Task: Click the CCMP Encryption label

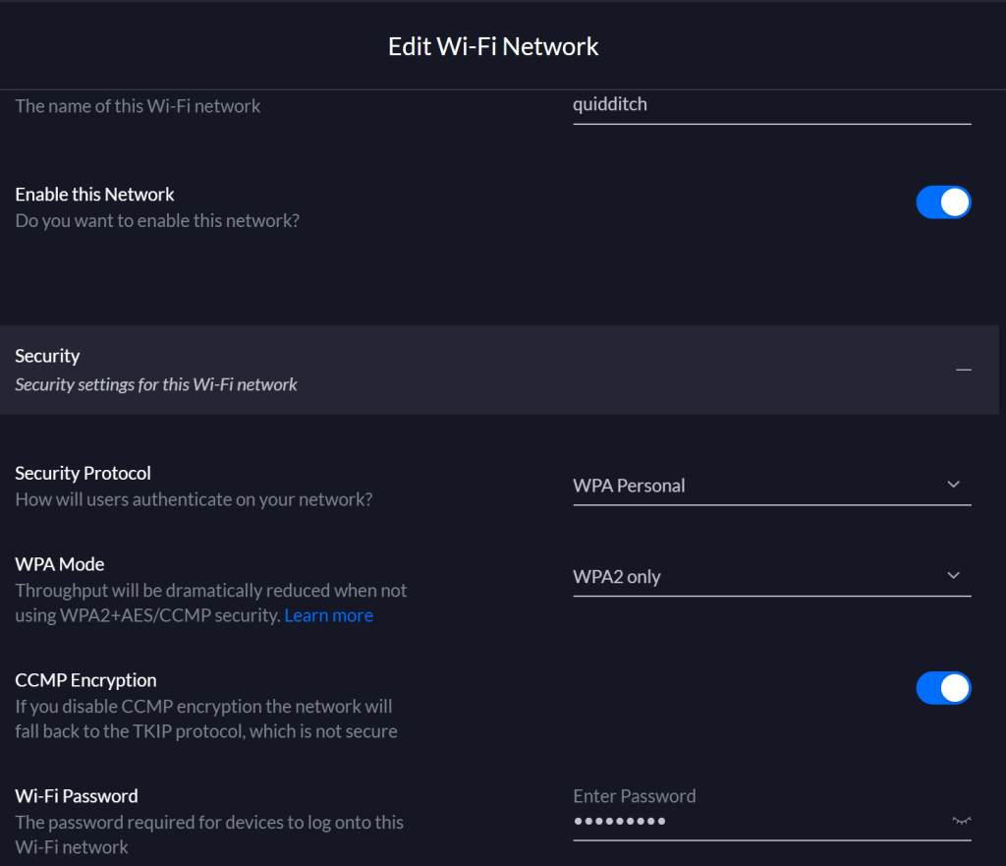Action: coord(85,680)
